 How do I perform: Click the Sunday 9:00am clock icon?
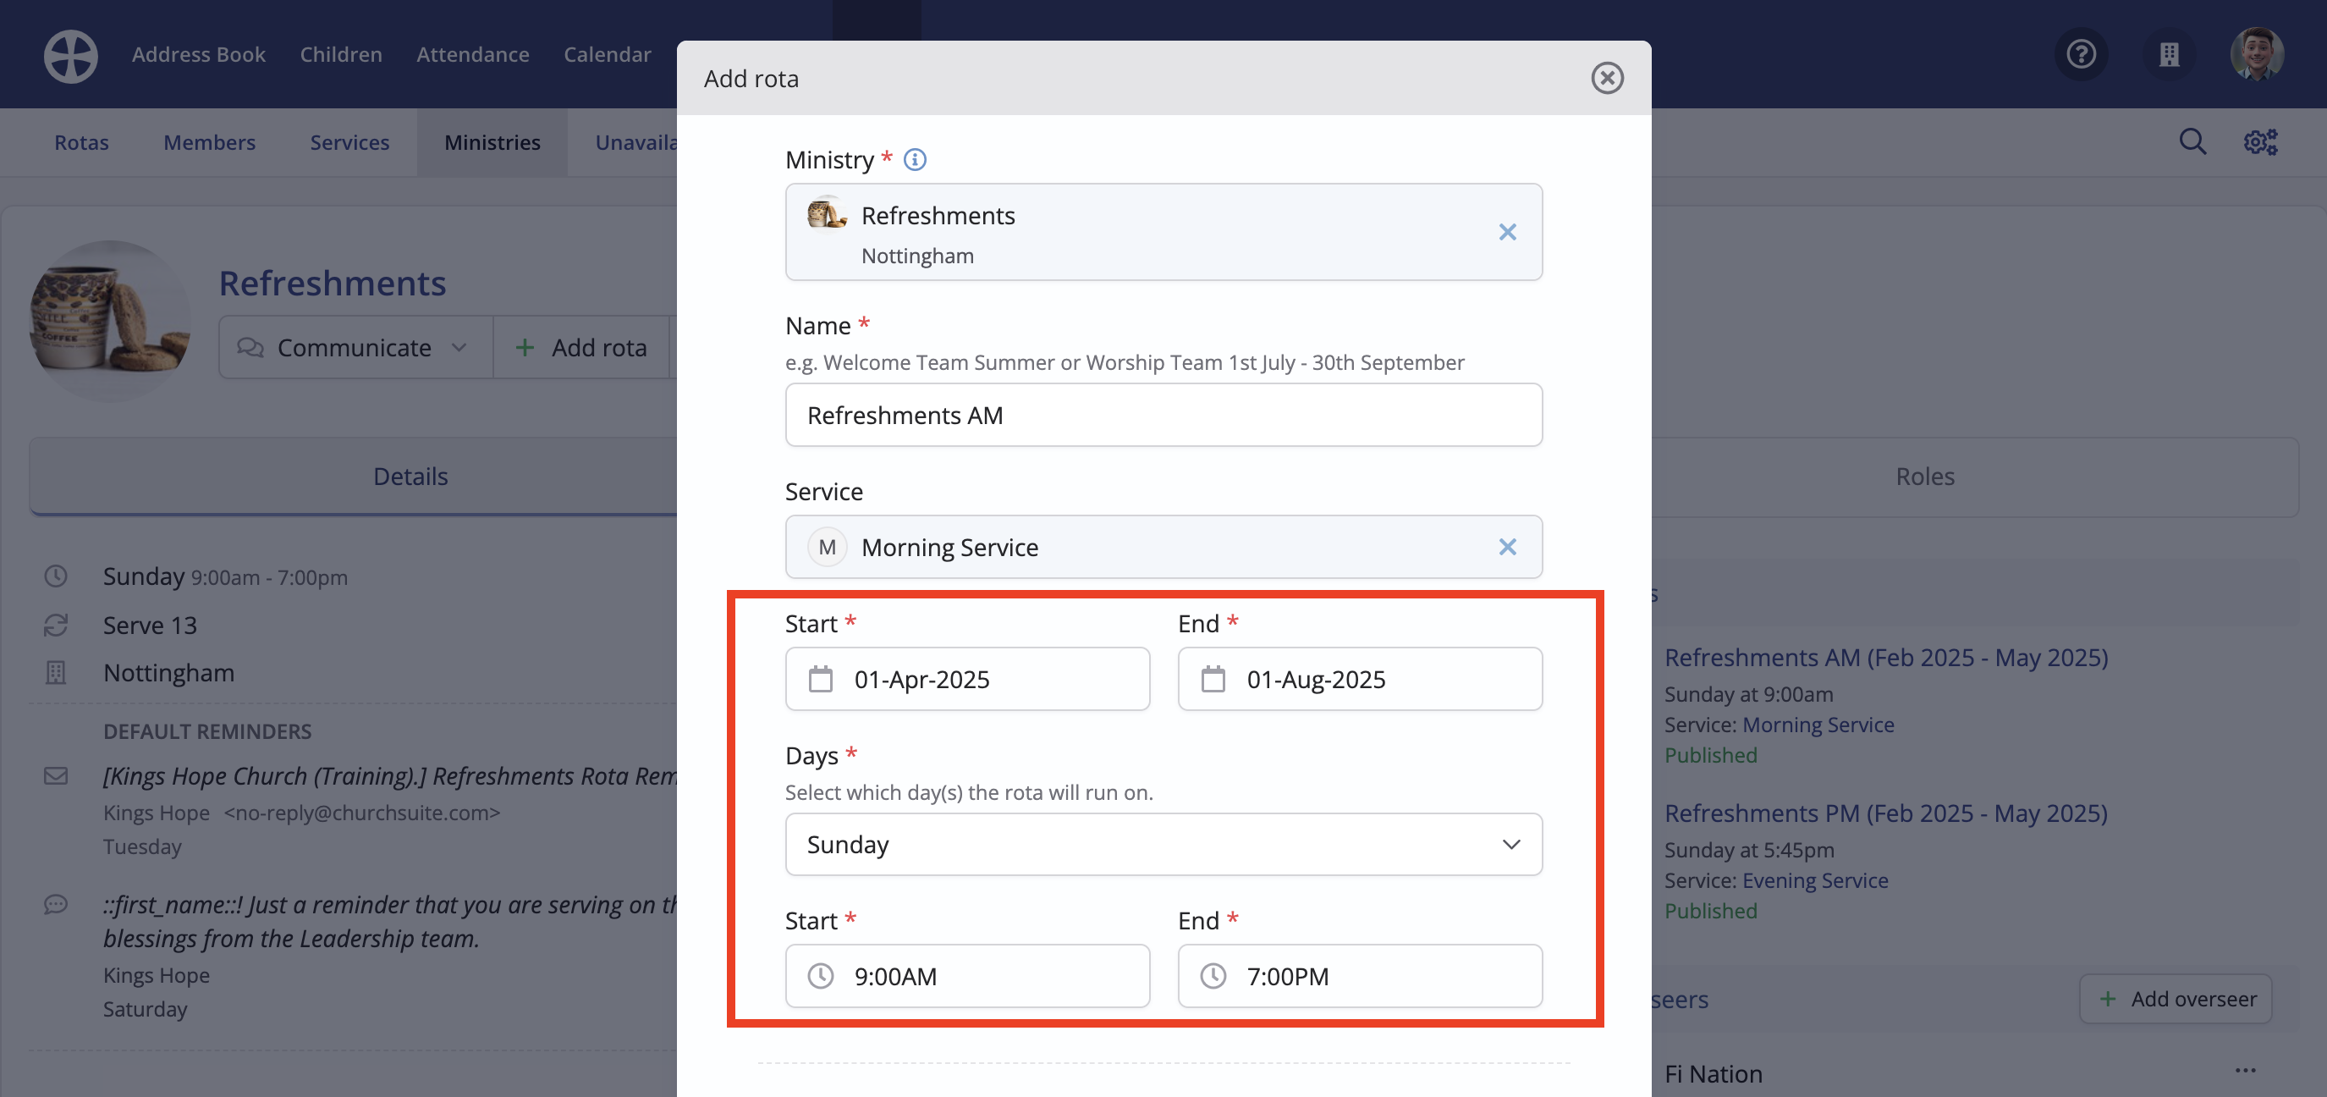pos(56,576)
